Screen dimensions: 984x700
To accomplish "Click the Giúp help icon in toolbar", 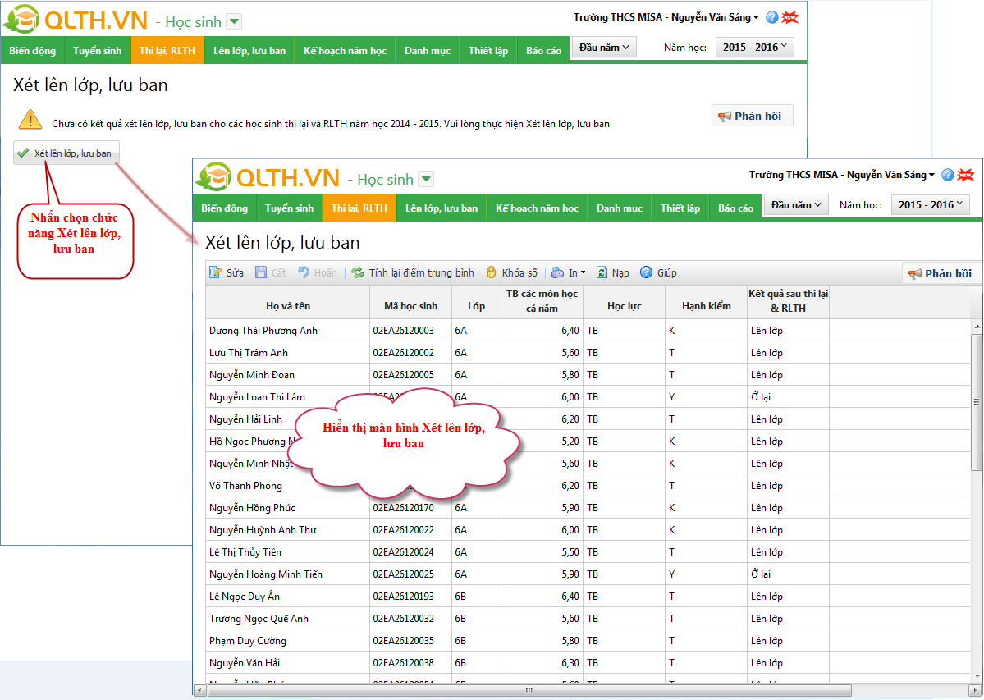I will (647, 273).
